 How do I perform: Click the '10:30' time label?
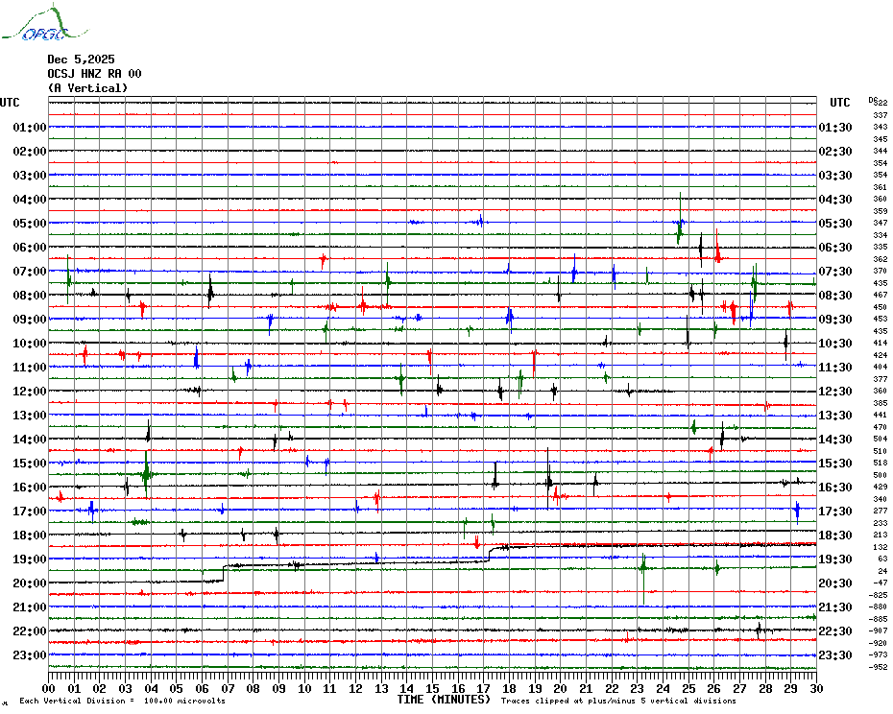click(835, 344)
